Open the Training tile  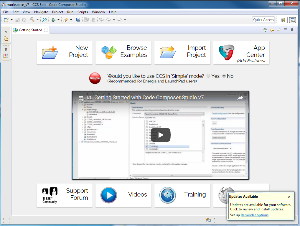pyautogui.click(x=182, y=195)
